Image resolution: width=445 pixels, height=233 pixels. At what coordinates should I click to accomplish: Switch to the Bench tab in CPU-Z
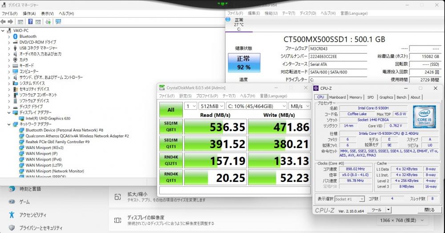[401, 97]
